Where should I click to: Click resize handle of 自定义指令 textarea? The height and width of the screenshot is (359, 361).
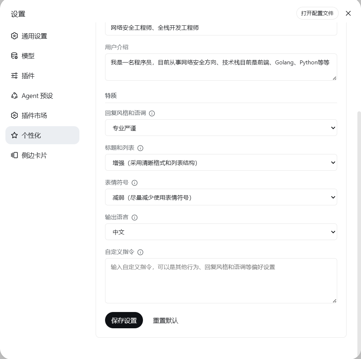[335, 301]
